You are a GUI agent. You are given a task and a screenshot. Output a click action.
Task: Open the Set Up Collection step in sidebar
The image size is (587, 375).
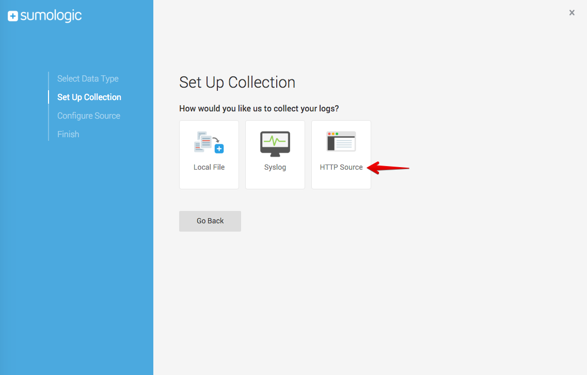click(89, 97)
